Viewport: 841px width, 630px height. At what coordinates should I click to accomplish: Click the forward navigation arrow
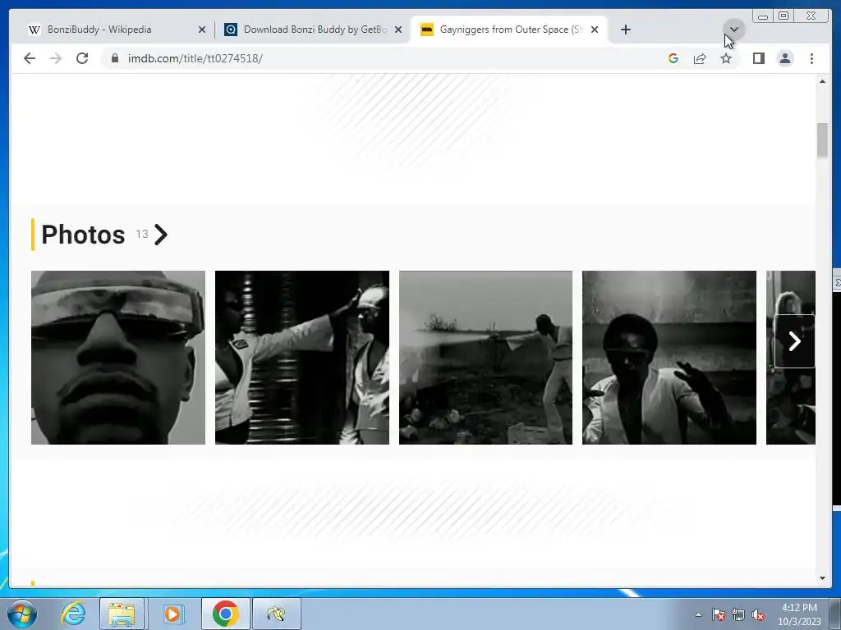click(x=56, y=58)
